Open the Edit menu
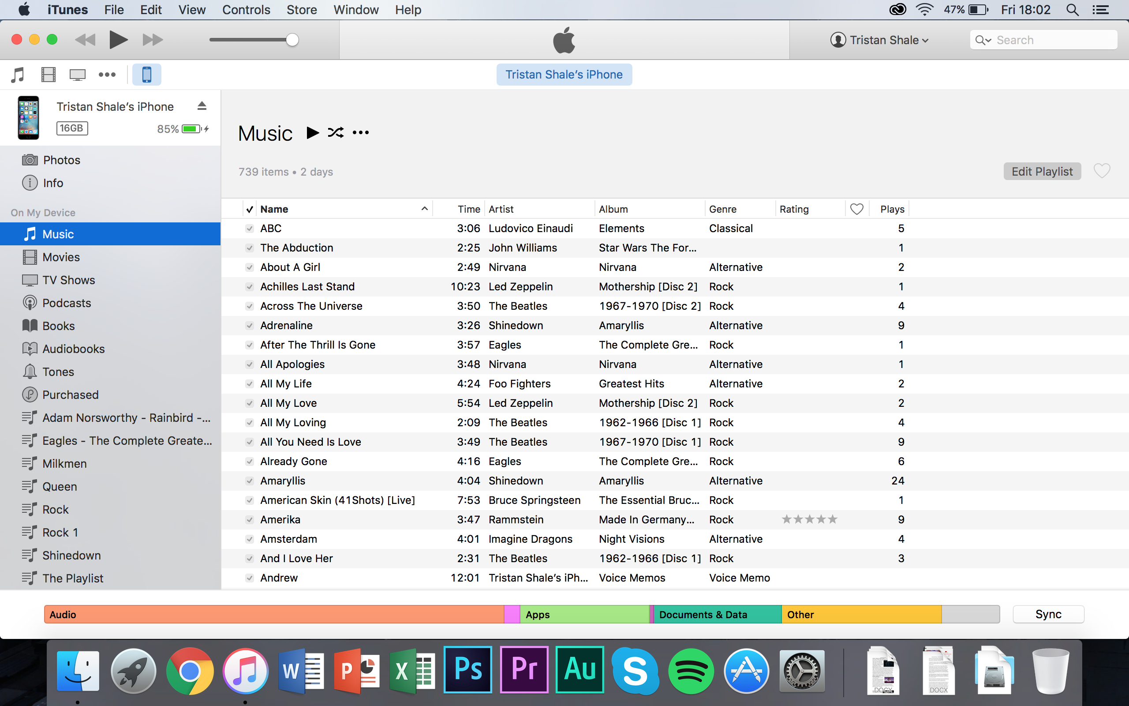Screen dimensions: 1129x706 [x=151, y=10]
